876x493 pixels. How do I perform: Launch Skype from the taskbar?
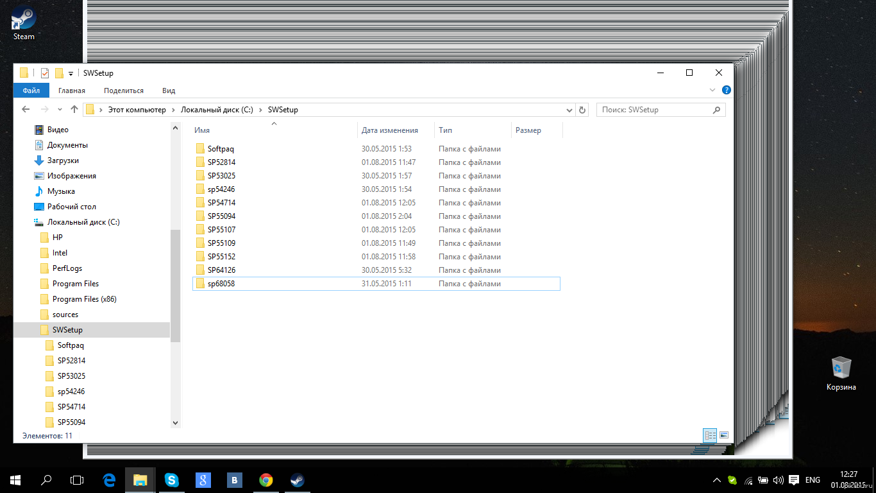[x=171, y=480]
